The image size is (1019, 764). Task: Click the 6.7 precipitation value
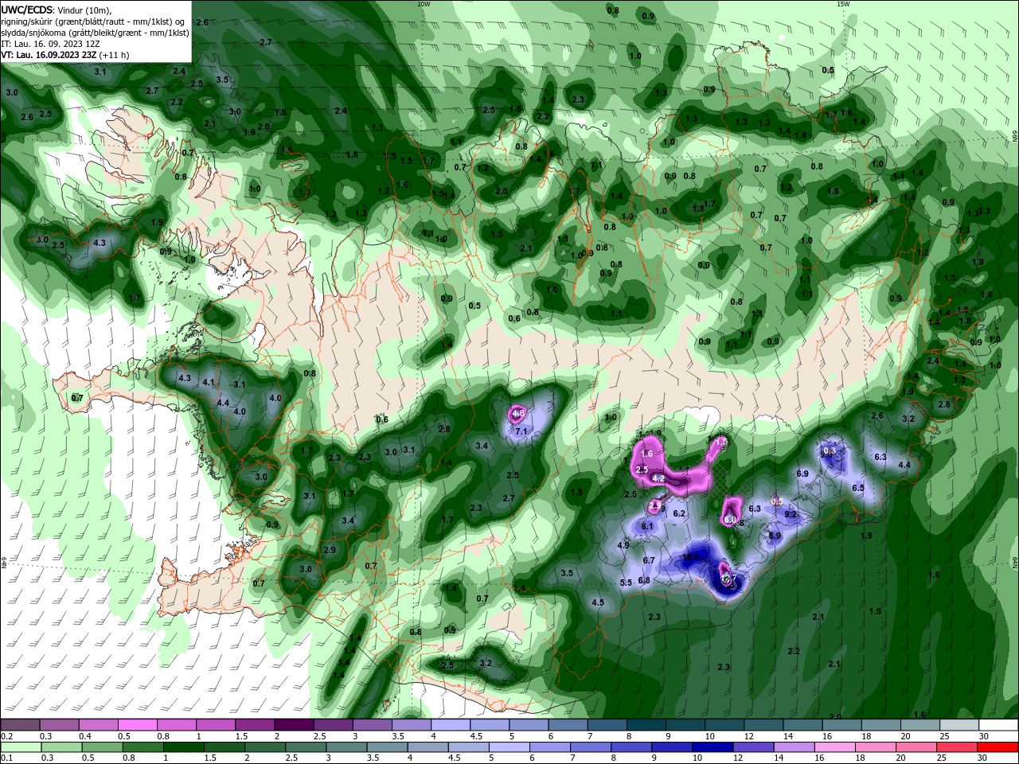[649, 560]
